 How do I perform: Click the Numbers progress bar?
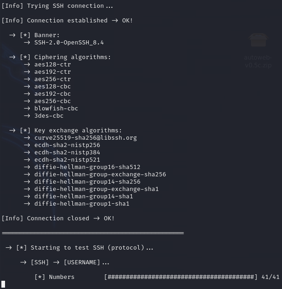click(181, 277)
